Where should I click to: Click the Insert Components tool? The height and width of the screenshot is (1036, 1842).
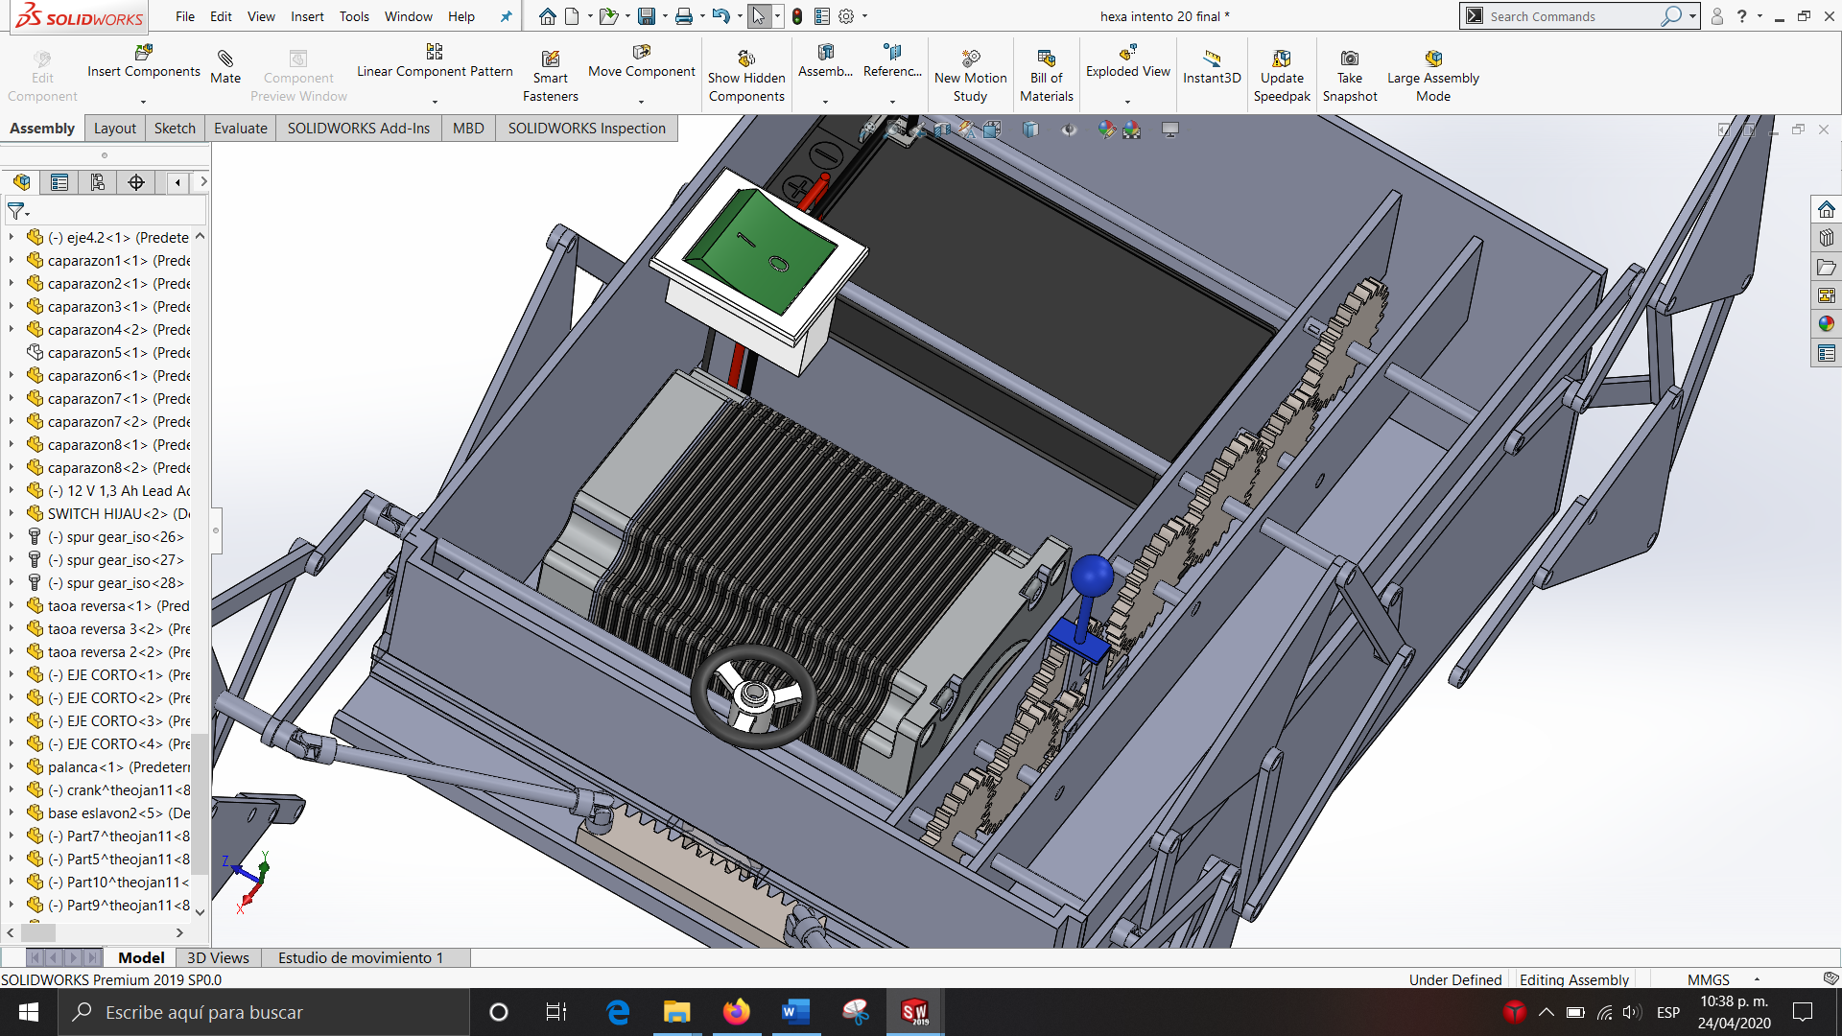click(144, 61)
